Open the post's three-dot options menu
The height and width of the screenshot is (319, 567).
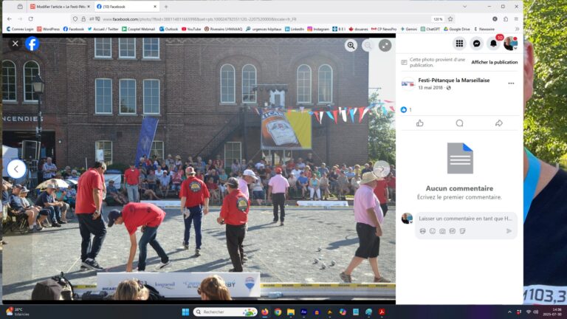(x=511, y=83)
